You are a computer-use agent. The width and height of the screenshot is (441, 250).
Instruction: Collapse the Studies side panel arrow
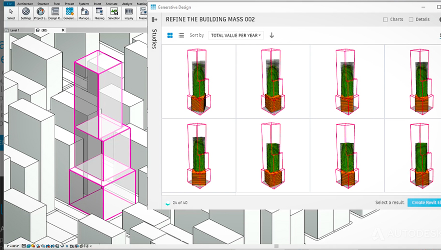[x=154, y=19]
